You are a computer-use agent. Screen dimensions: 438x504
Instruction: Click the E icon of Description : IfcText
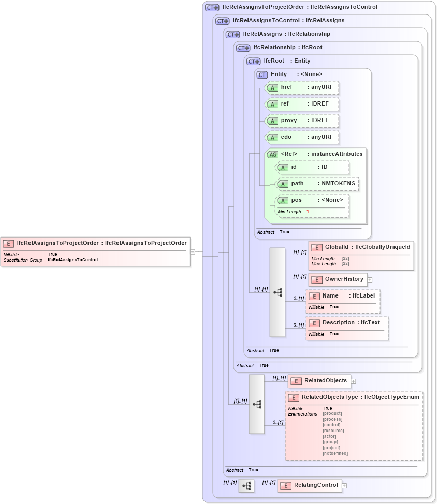(x=314, y=322)
